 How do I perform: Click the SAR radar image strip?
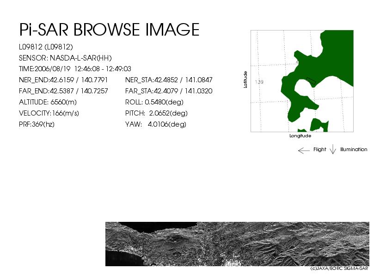[x=237, y=244]
